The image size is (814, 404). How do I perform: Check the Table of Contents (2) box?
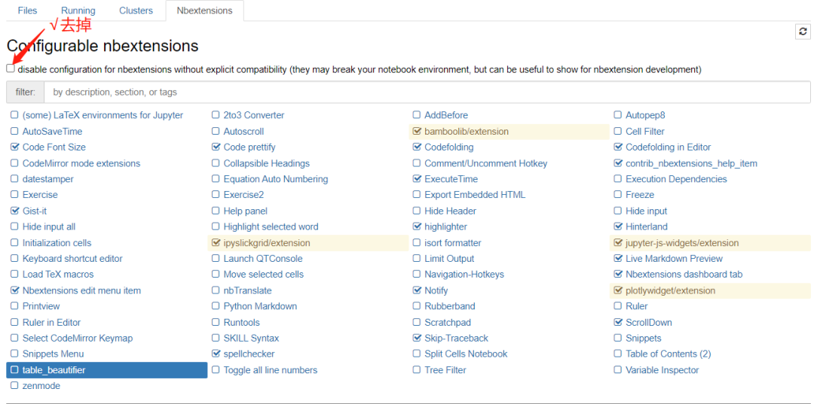point(618,354)
